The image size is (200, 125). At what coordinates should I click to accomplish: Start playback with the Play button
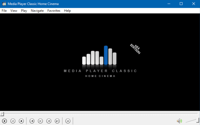(4, 121)
